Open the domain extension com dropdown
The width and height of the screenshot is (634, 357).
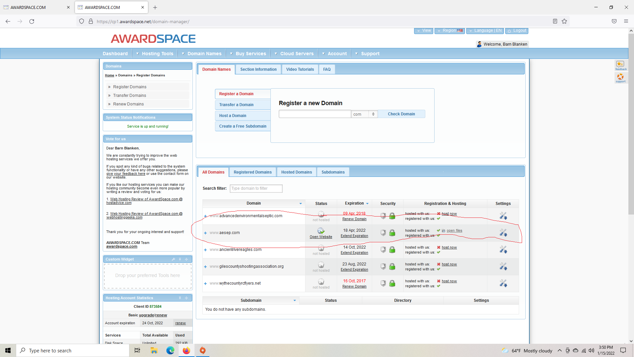click(x=364, y=114)
